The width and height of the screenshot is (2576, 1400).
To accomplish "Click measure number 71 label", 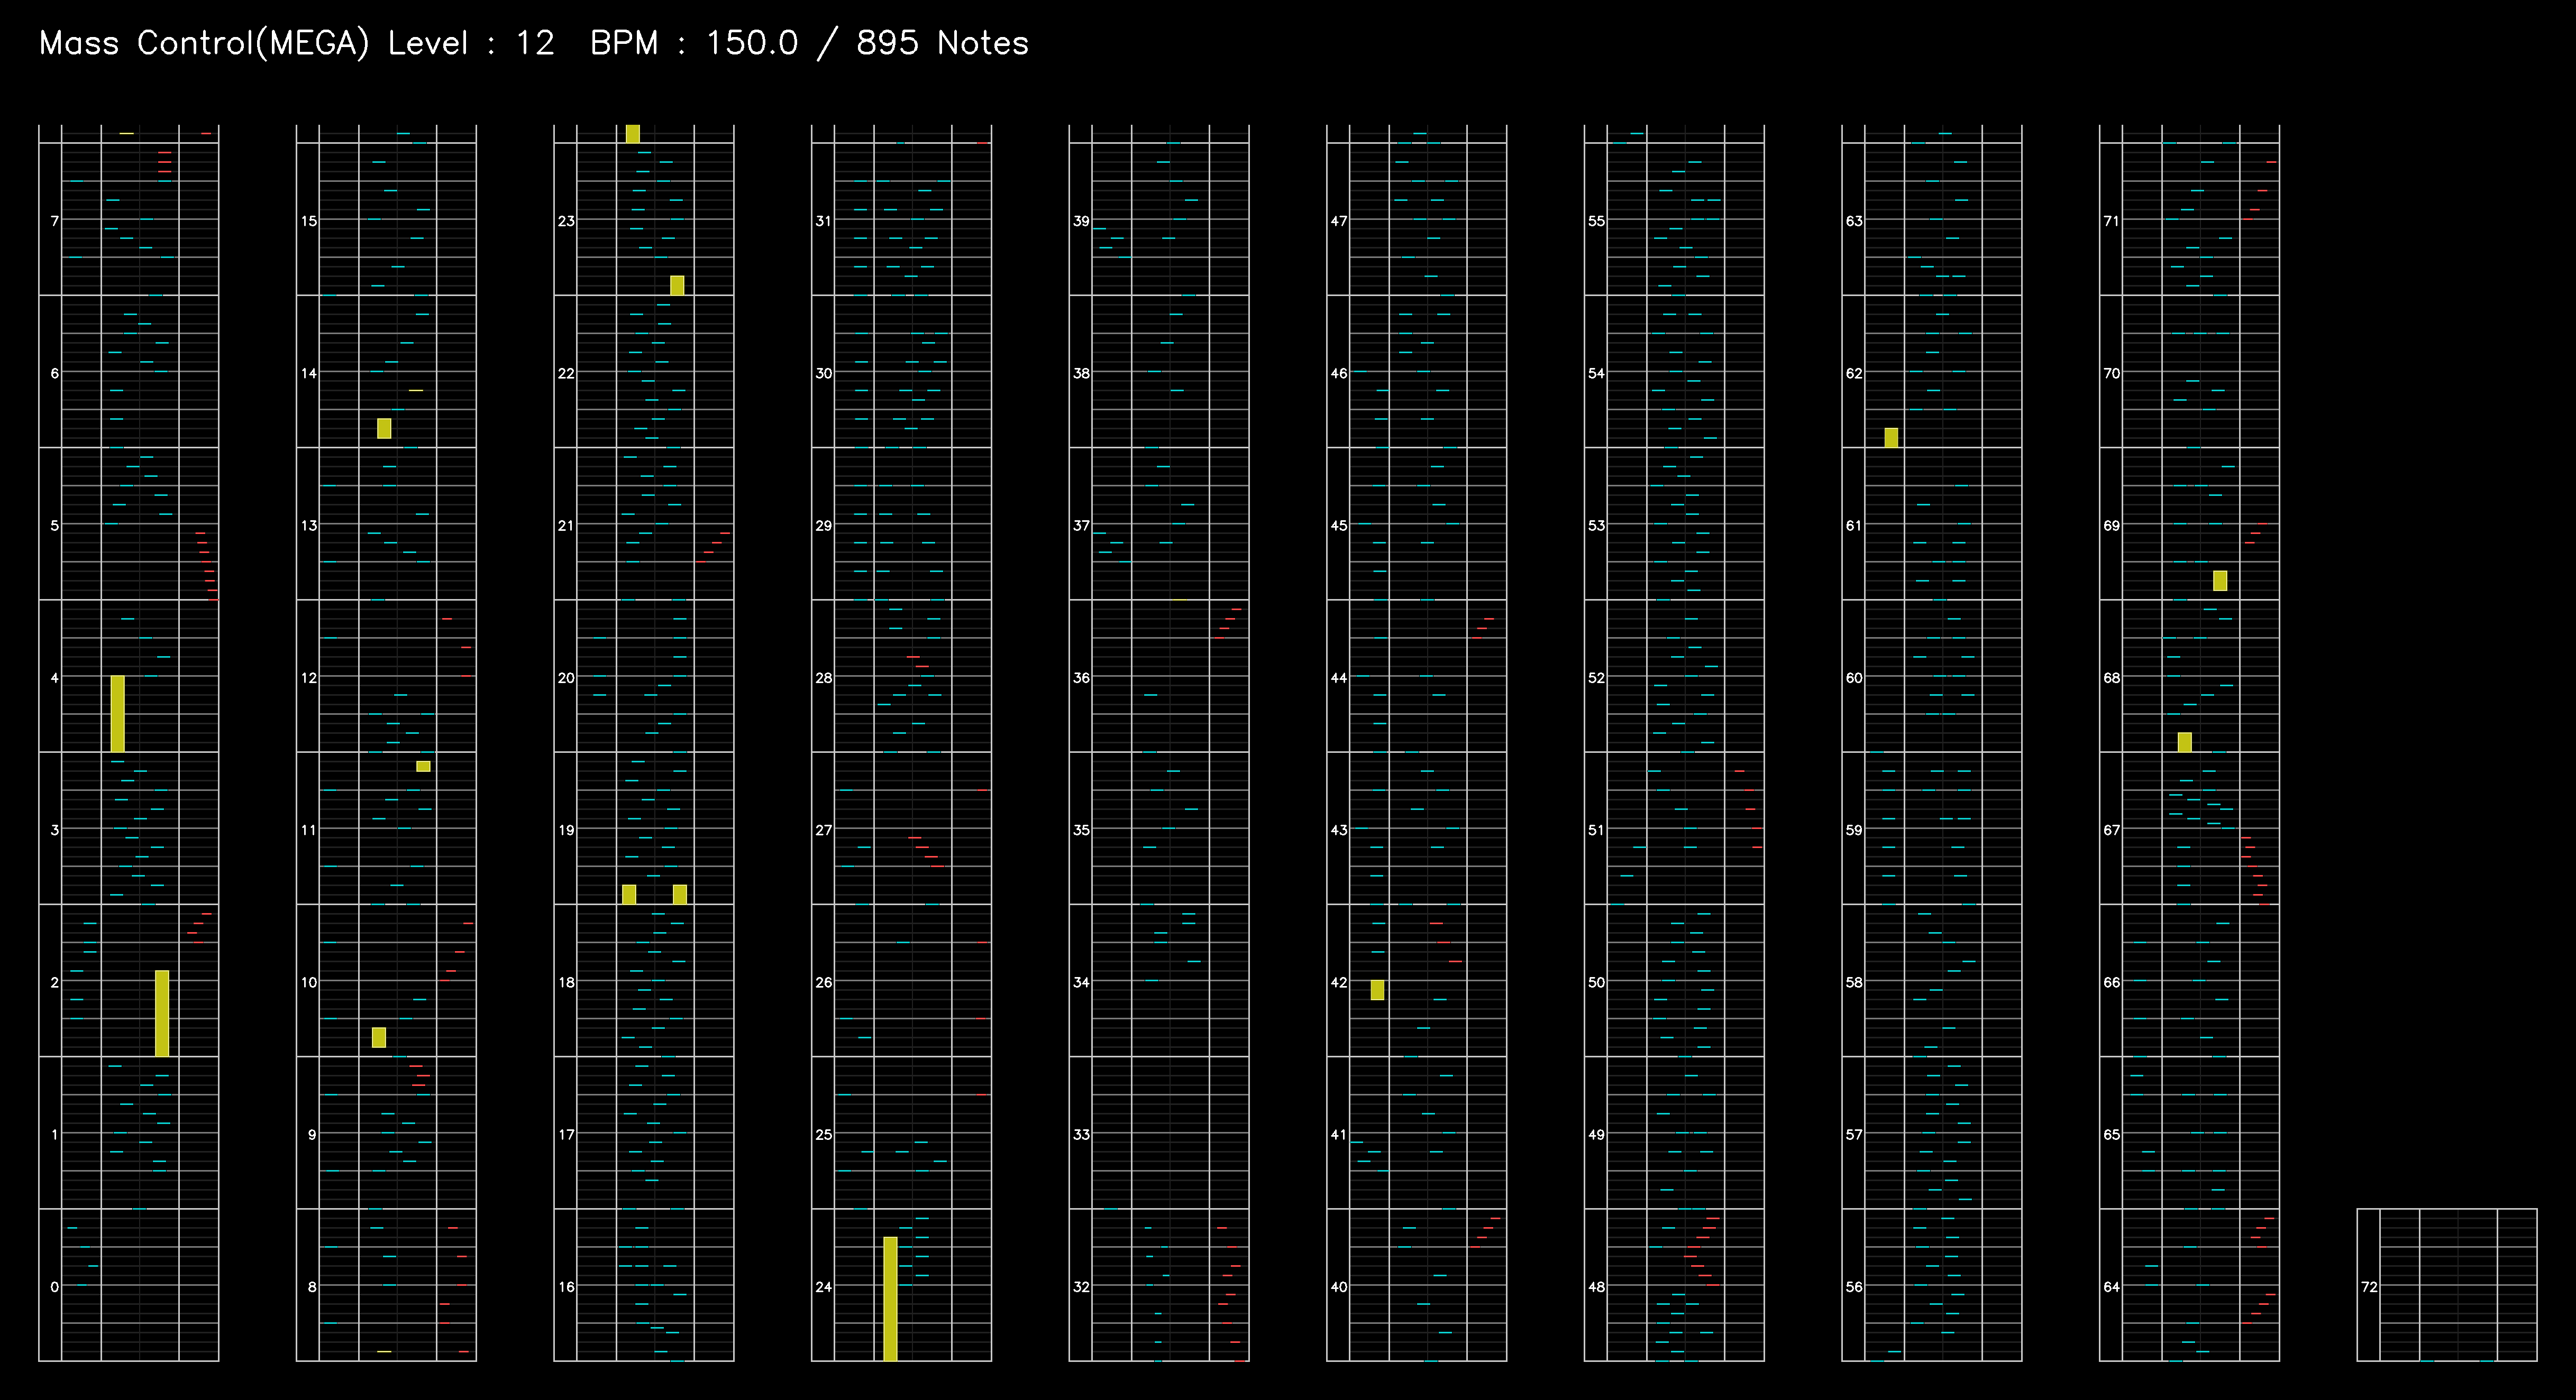I will pos(2112,220).
